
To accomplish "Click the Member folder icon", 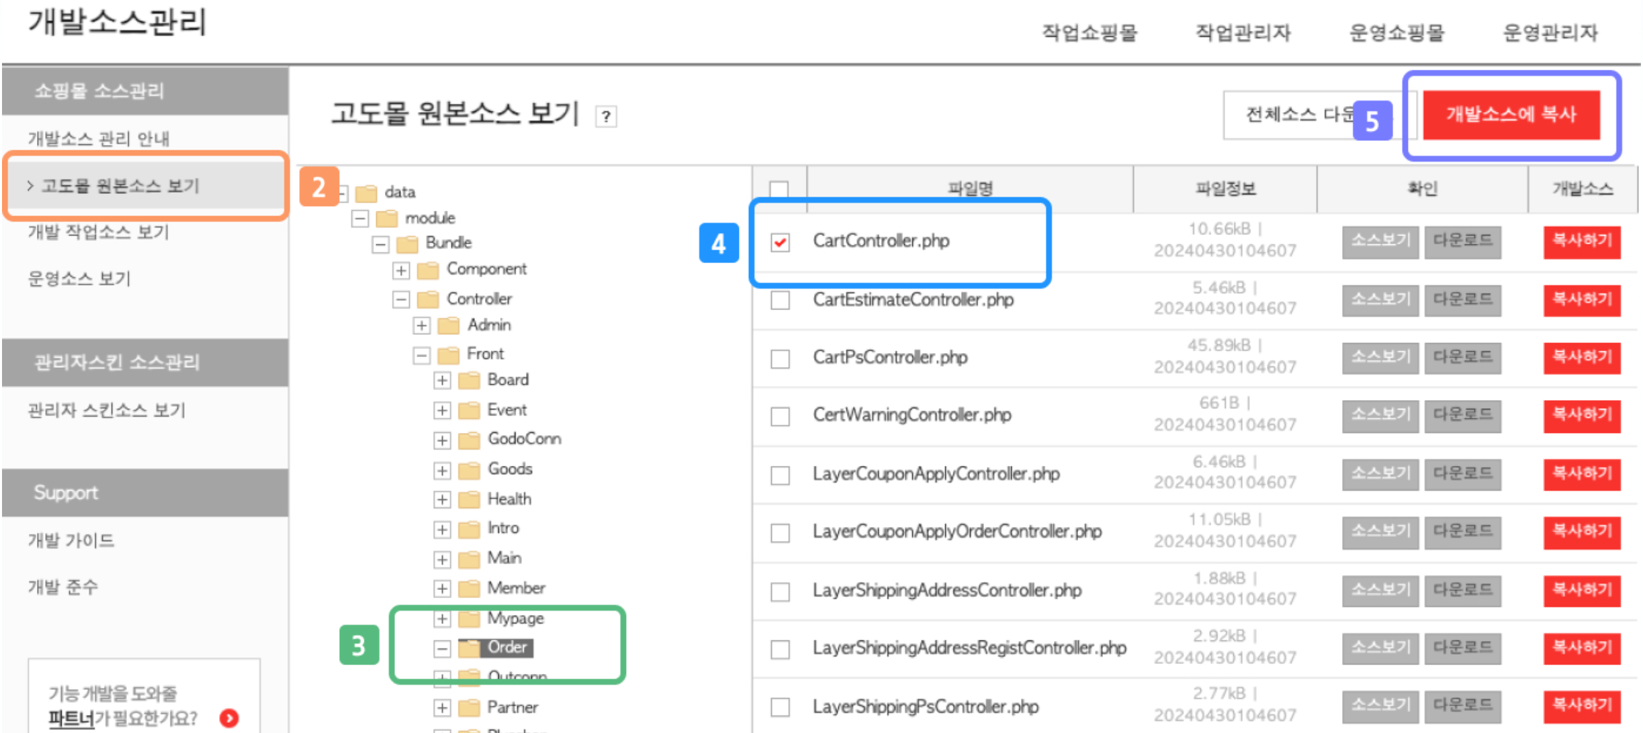I will tap(469, 589).
